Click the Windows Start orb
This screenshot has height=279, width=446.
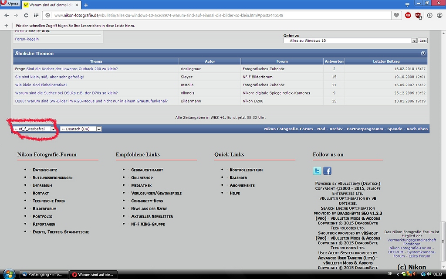pyautogui.click(x=9, y=274)
